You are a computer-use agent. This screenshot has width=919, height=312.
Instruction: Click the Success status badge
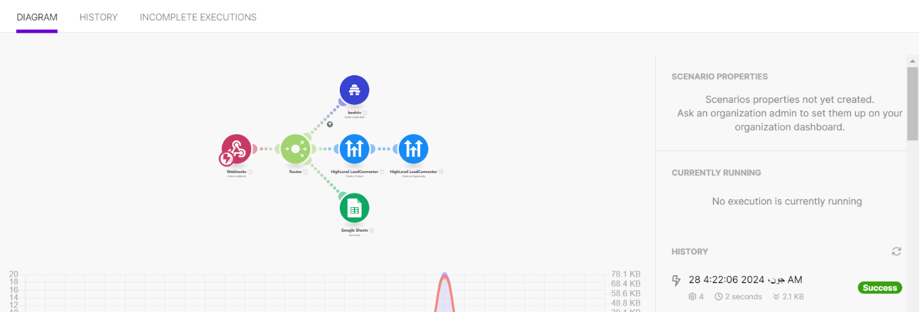click(x=880, y=288)
